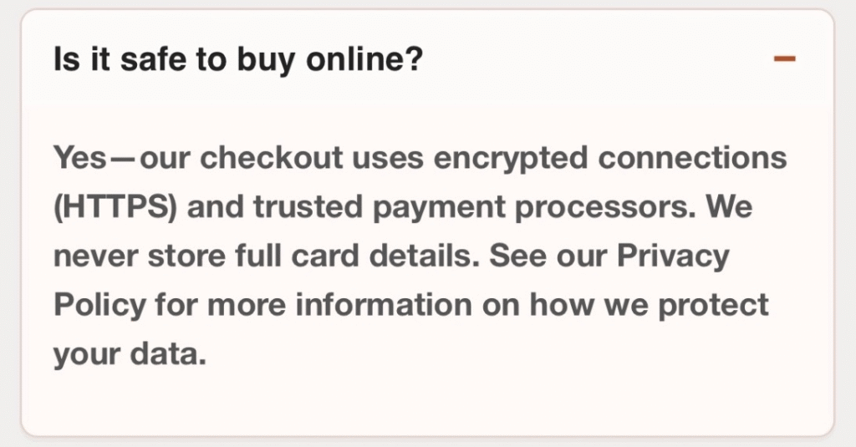
Task: Collapse the "Is it safe to buy online?" question
Action: coord(237,60)
